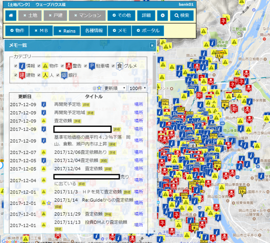The height and width of the screenshot is (243, 270).
Task: Uncheck the 物件 category checkbox
Action: click(39, 66)
